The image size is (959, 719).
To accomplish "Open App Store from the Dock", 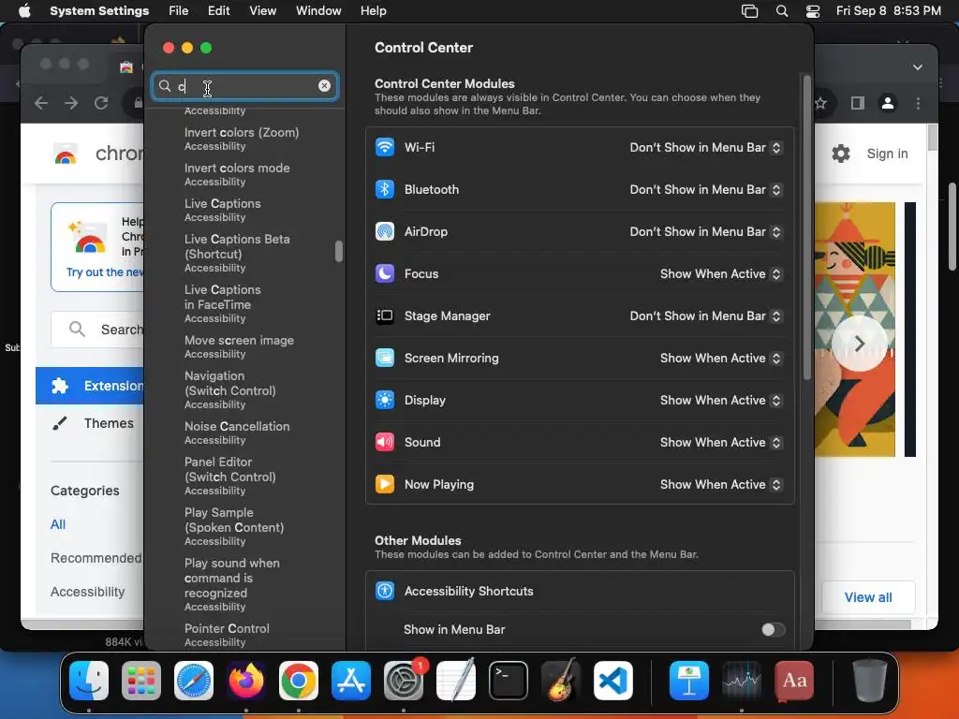I will point(351,681).
